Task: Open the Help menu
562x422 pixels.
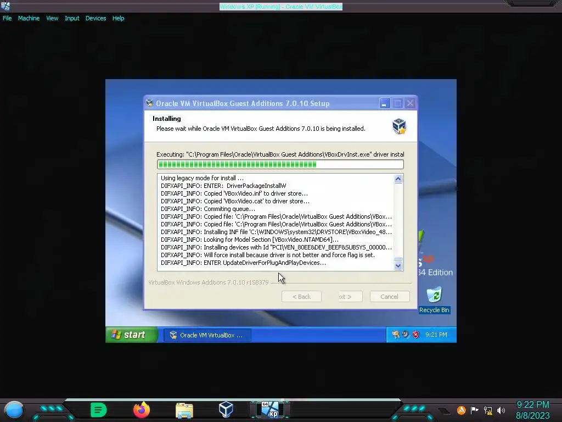Action: pyautogui.click(x=118, y=18)
